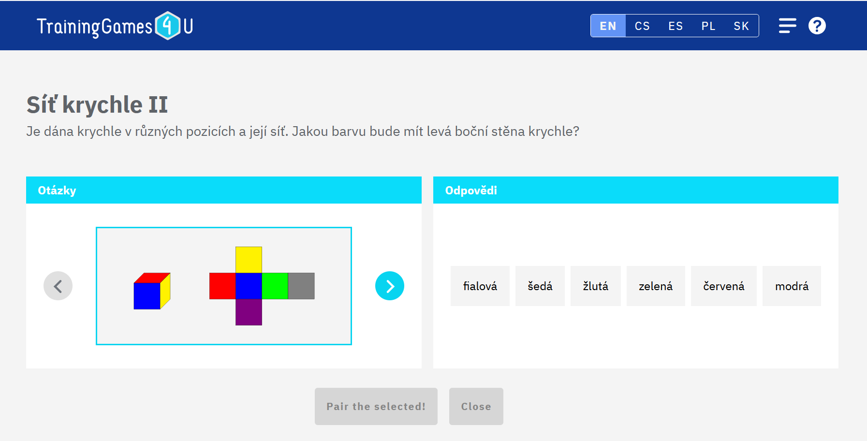
Task: Click the Close button
Action: point(476,406)
